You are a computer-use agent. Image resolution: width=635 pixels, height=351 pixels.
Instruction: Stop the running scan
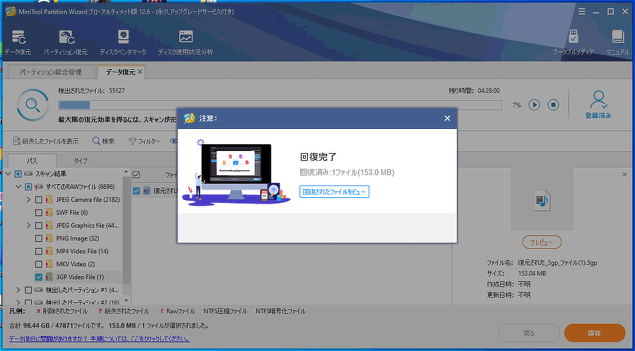pos(553,105)
